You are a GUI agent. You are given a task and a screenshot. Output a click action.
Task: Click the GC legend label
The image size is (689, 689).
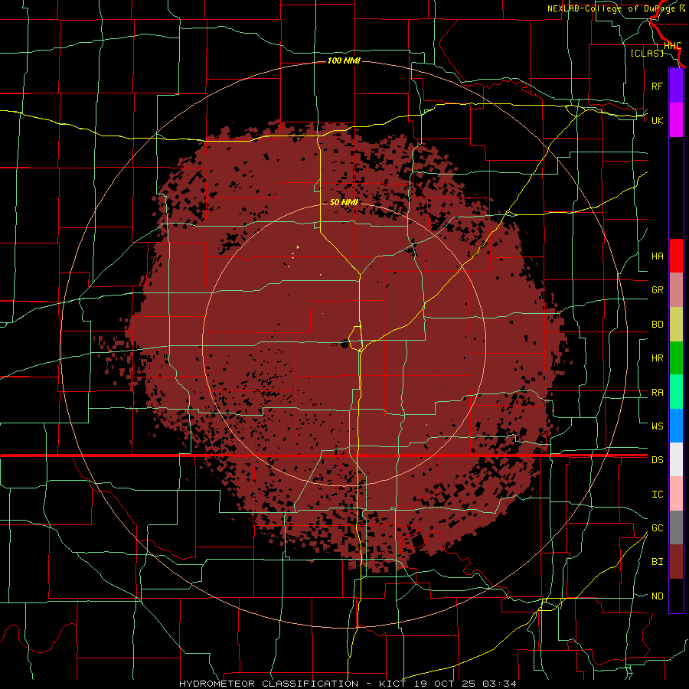coord(657,527)
